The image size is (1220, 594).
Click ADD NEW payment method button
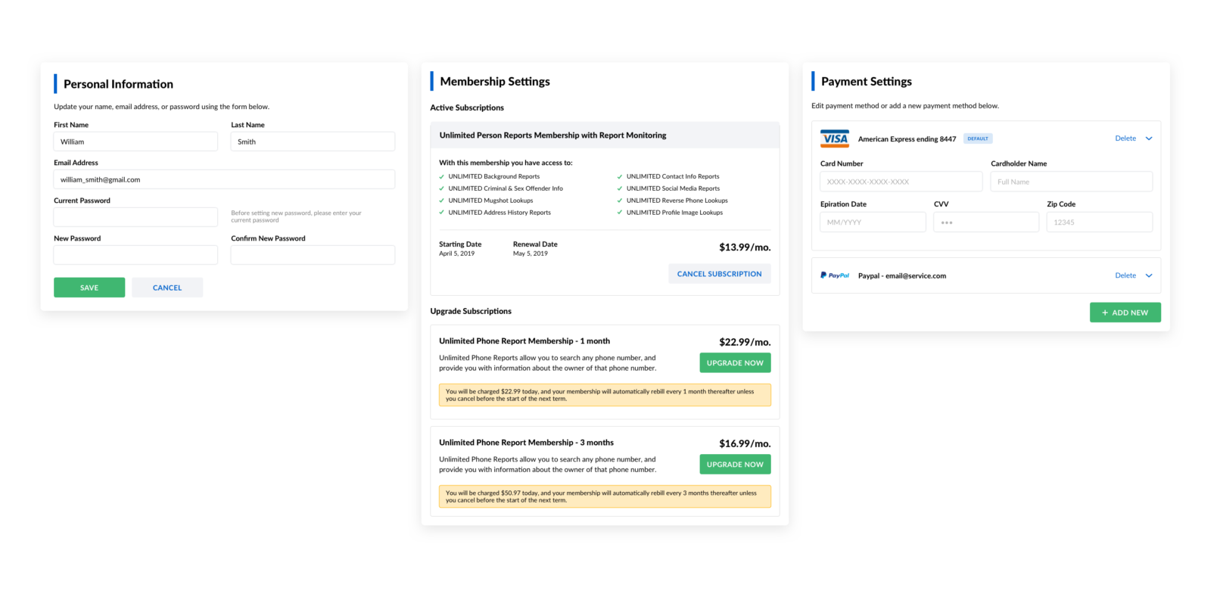(x=1125, y=313)
